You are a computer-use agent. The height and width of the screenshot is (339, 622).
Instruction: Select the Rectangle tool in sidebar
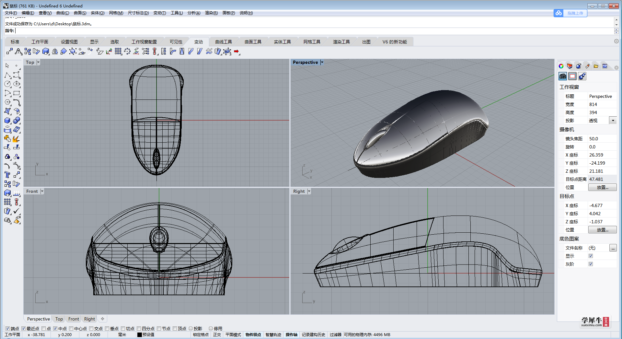[x=17, y=93]
